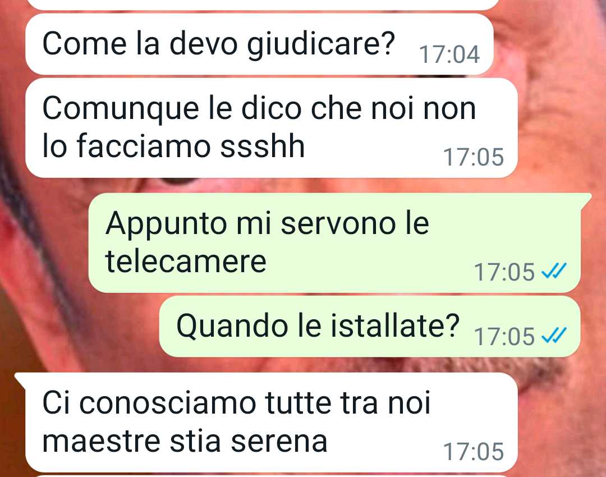Screen dimensions: 606x477
Task: Click the word 'ssshh' in the received message
Action: pos(263,146)
